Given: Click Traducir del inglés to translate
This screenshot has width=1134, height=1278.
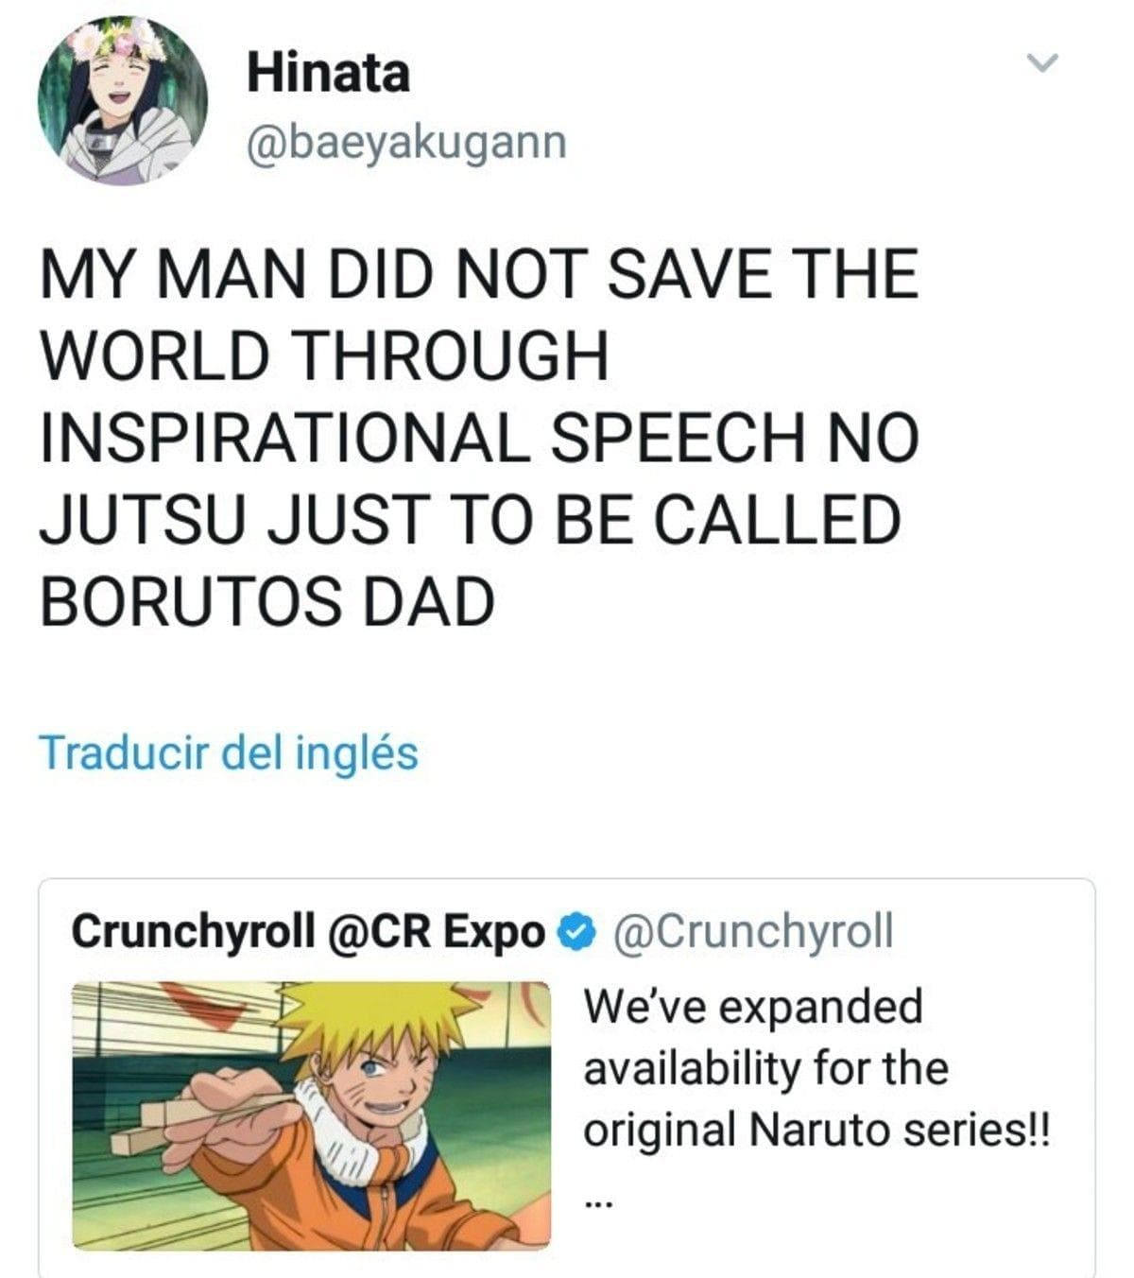Looking at the screenshot, I should tap(229, 753).
